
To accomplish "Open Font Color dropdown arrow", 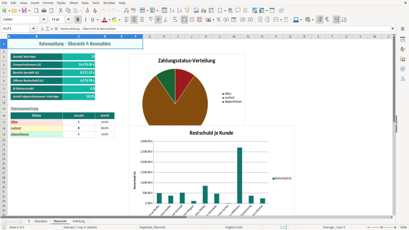I will (109, 20).
